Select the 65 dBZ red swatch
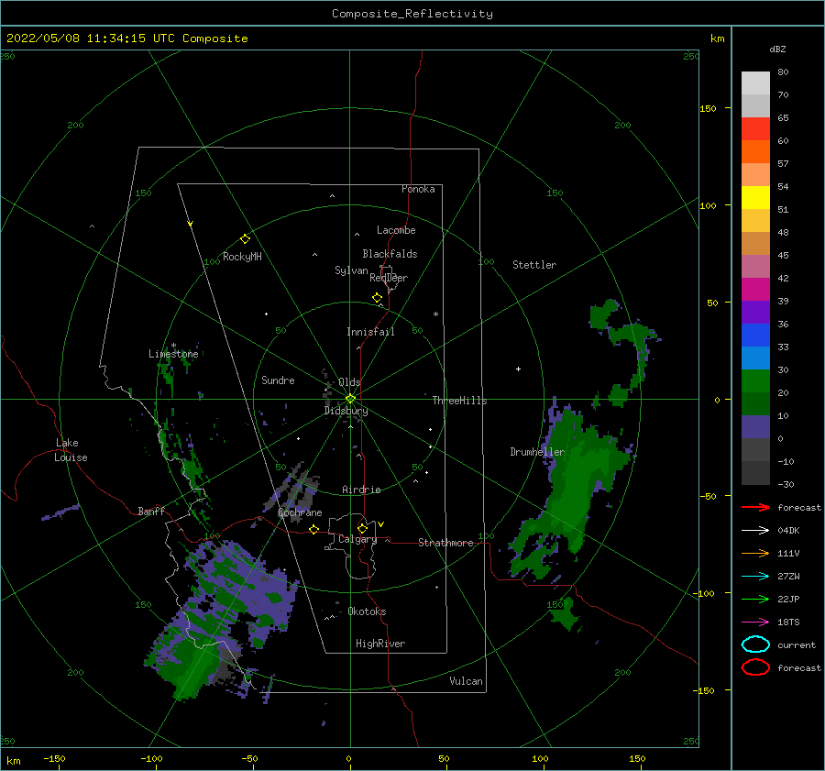The height and width of the screenshot is (771, 825). tap(755, 128)
